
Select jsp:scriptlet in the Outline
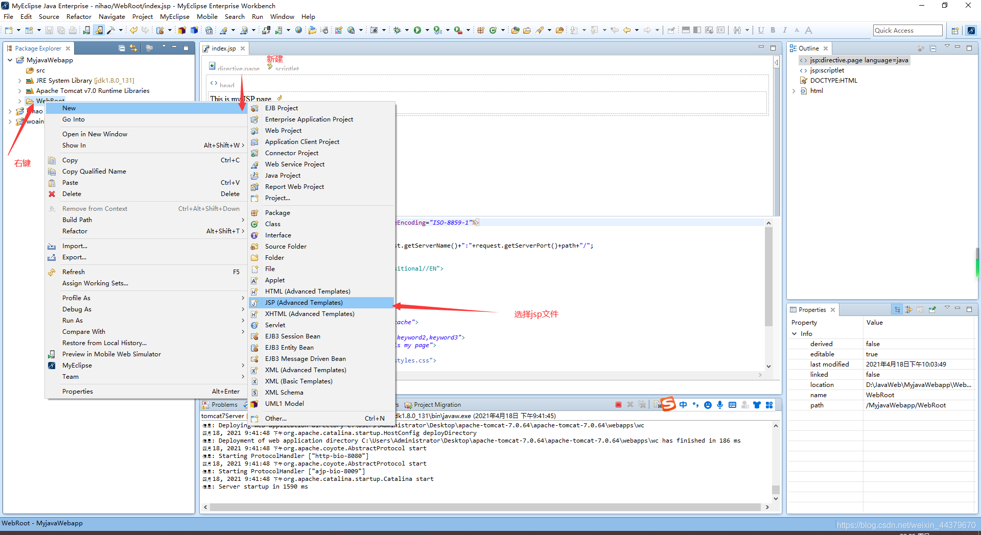coord(827,70)
